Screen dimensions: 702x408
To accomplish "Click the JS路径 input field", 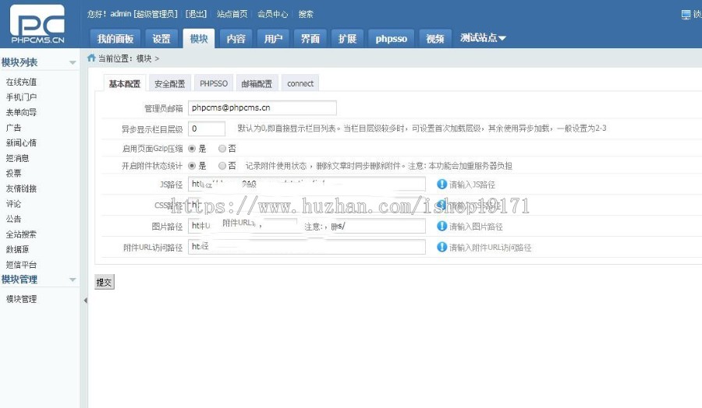I will click(307, 184).
